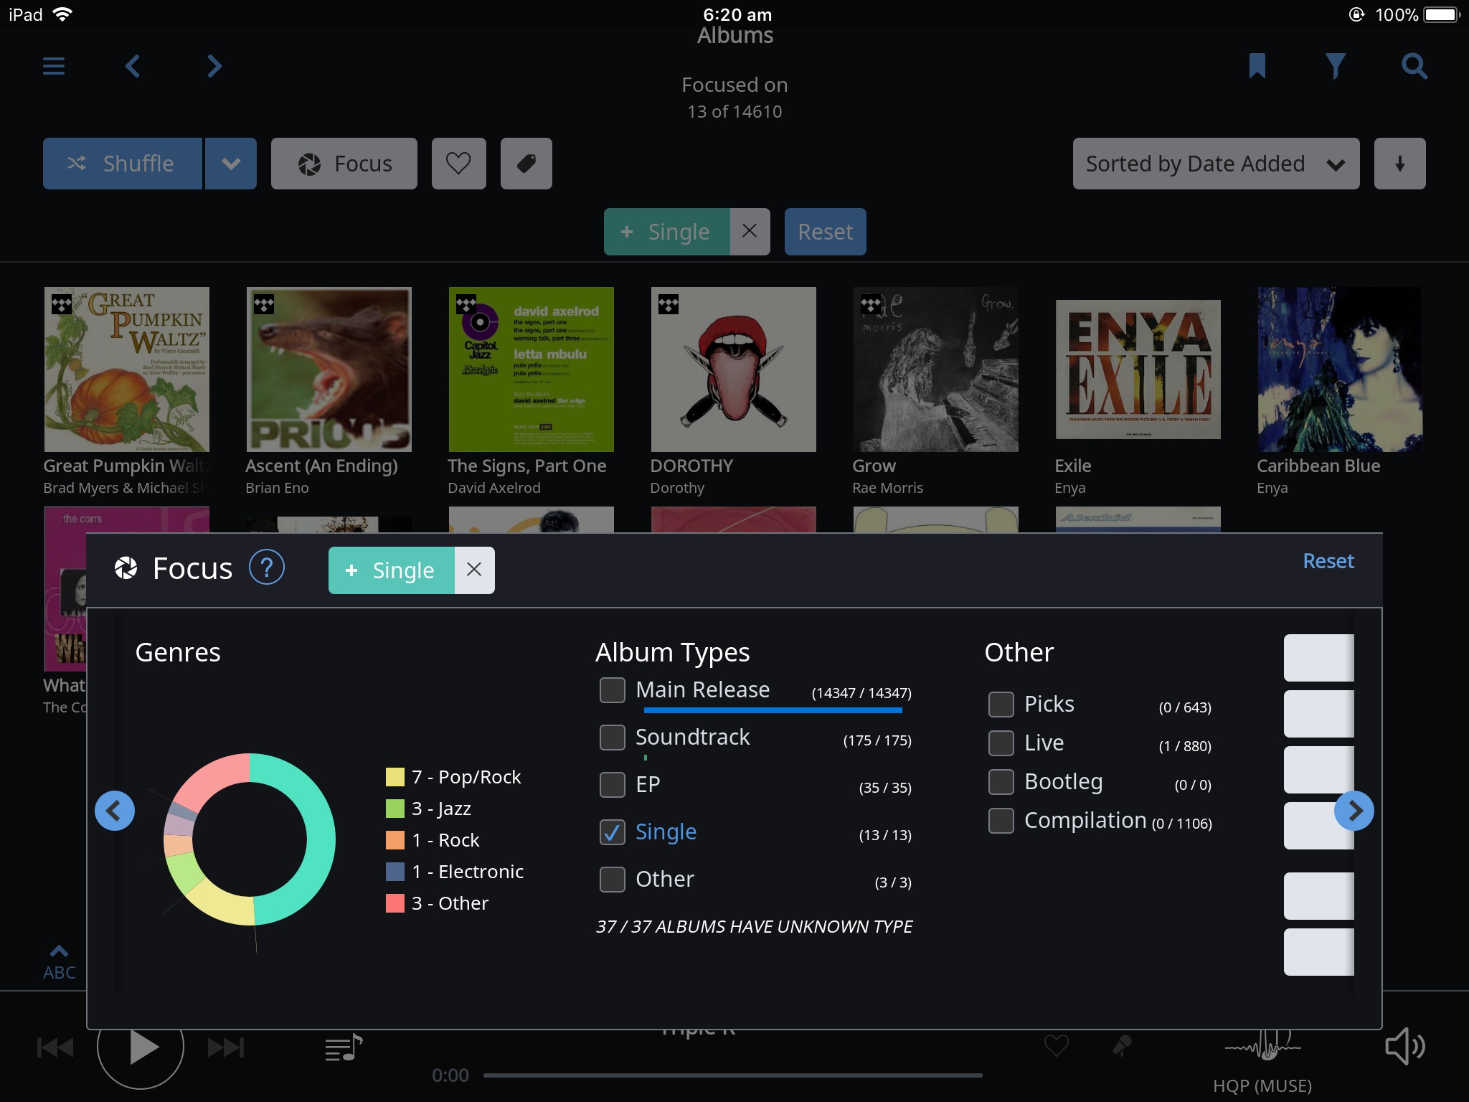This screenshot has height=1102, width=1469.
Task: Open volume speaker control
Action: [x=1404, y=1046]
